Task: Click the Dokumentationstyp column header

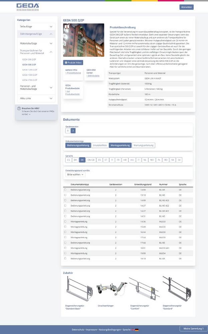Action: coord(79,184)
